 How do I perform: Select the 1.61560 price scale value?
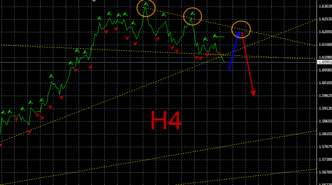tap(325, 45)
